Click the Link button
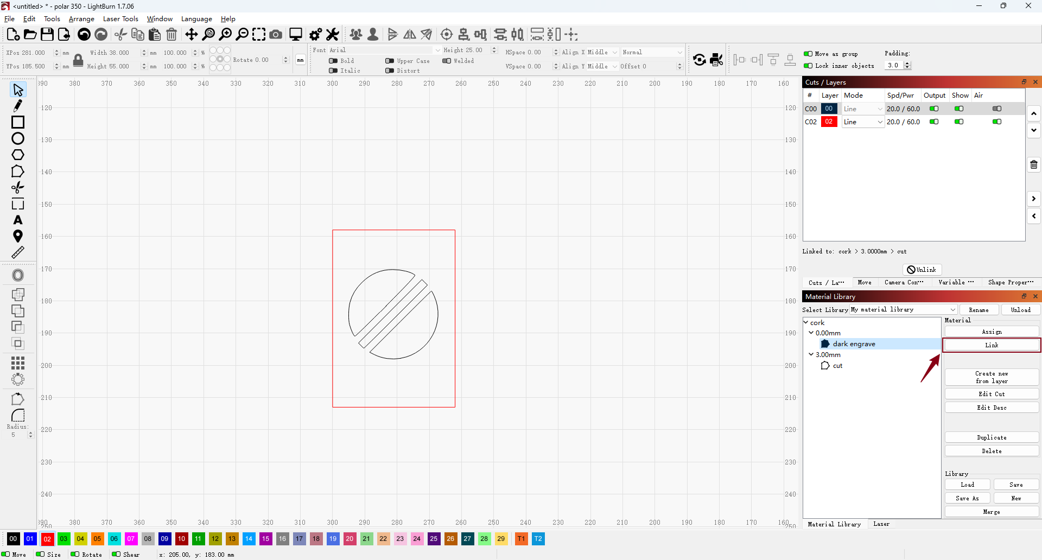The image size is (1042, 560). point(992,345)
